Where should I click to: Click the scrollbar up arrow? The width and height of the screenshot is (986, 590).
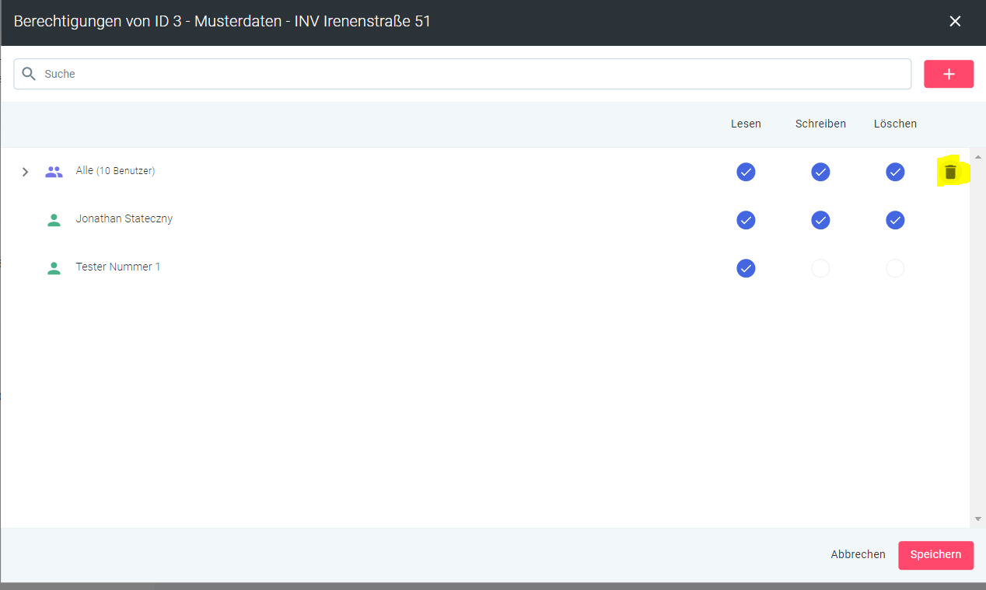pos(977,156)
